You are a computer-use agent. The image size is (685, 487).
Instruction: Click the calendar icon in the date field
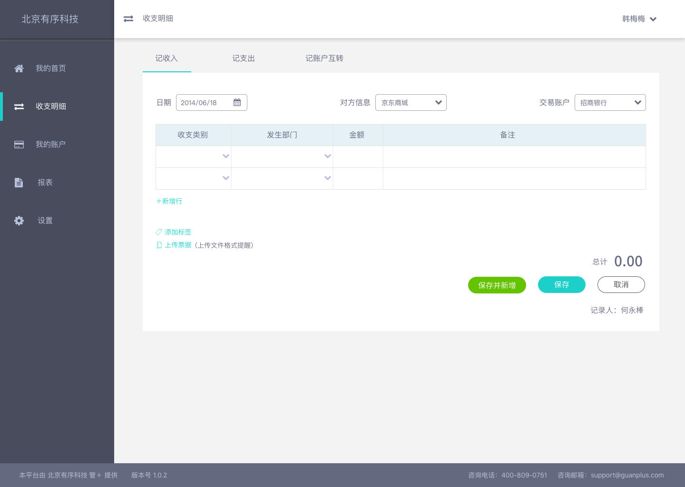pos(237,102)
